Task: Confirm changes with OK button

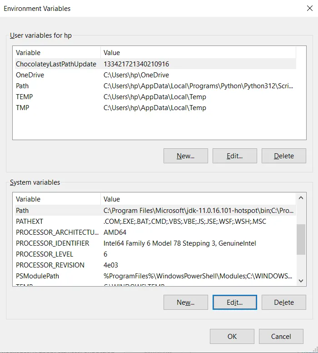Action: 232,337
